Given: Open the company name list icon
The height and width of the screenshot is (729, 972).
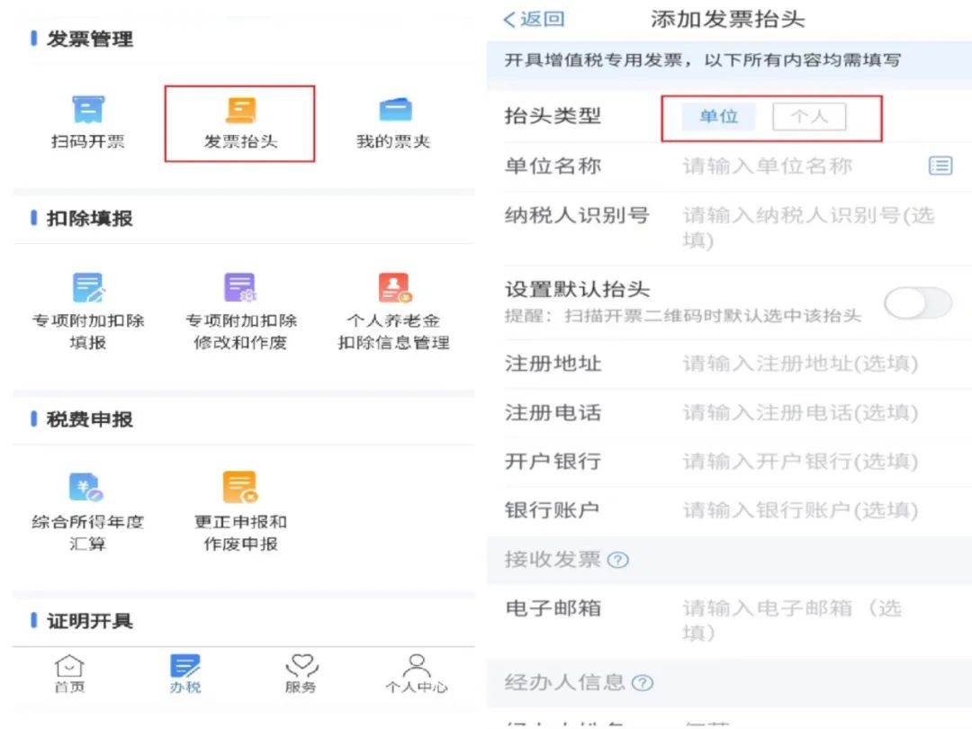Looking at the screenshot, I should pos(940,166).
